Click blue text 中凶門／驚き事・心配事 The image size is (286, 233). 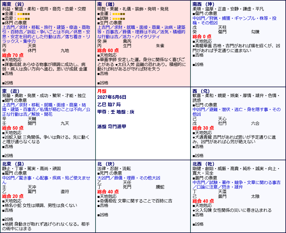coord(46,180)
